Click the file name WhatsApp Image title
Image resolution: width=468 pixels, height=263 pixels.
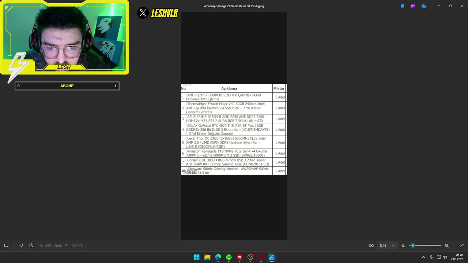click(x=234, y=6)
